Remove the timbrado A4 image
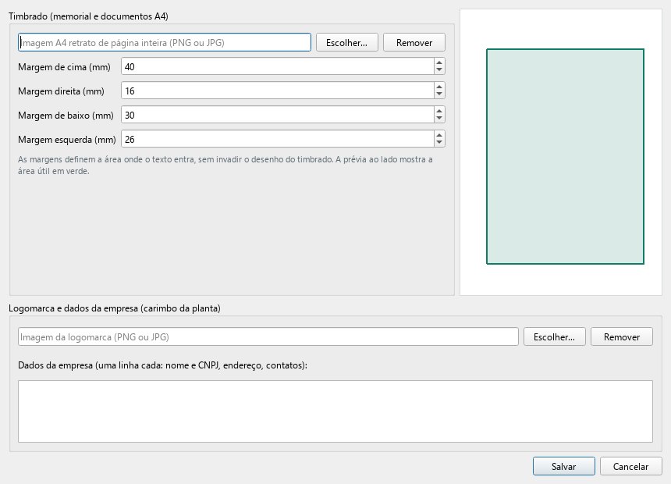Image resolution: width=671 pixels, height=484 pixels. (414, 42)
